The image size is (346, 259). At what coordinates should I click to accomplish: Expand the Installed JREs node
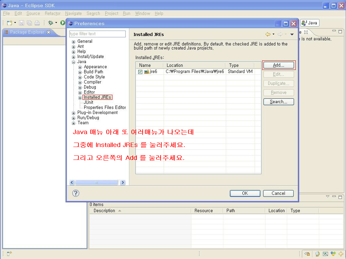tap(80, 97)
